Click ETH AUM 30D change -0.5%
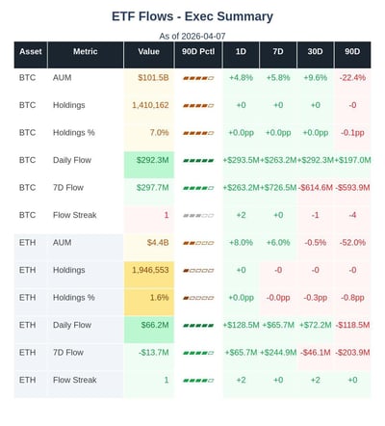Image resolution: width=385 pixels, height=426 pixels. (x=316, y=243)
